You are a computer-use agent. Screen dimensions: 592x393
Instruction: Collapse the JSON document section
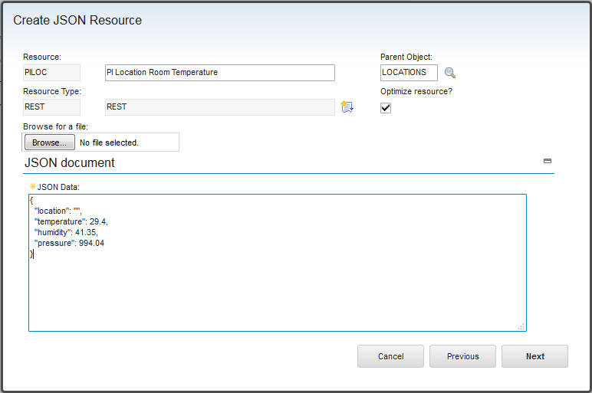coord(548,162)
